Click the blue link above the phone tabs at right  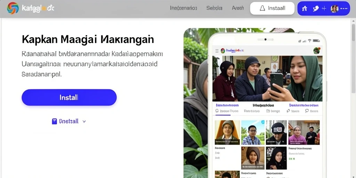pos(304,105)
